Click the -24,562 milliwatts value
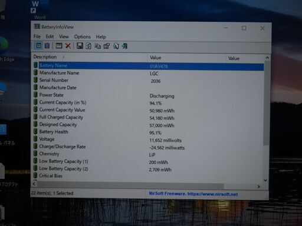The width and height of the screenshot is (302, 226). [x=167, y=148]
